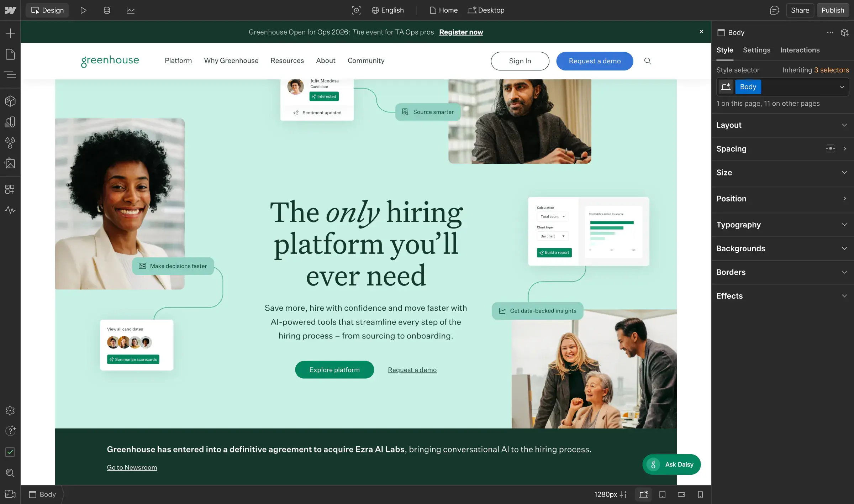Image resolution: width=854 pixels, height=504 pixels.
Task: Click the website search magnifier icon
Action: [x=648, y=61]
